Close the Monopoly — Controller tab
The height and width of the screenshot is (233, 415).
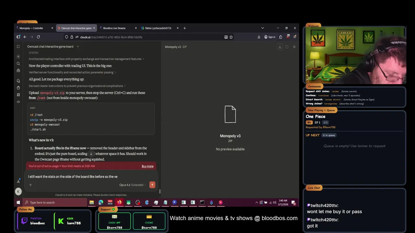click(x=52, y=28)
